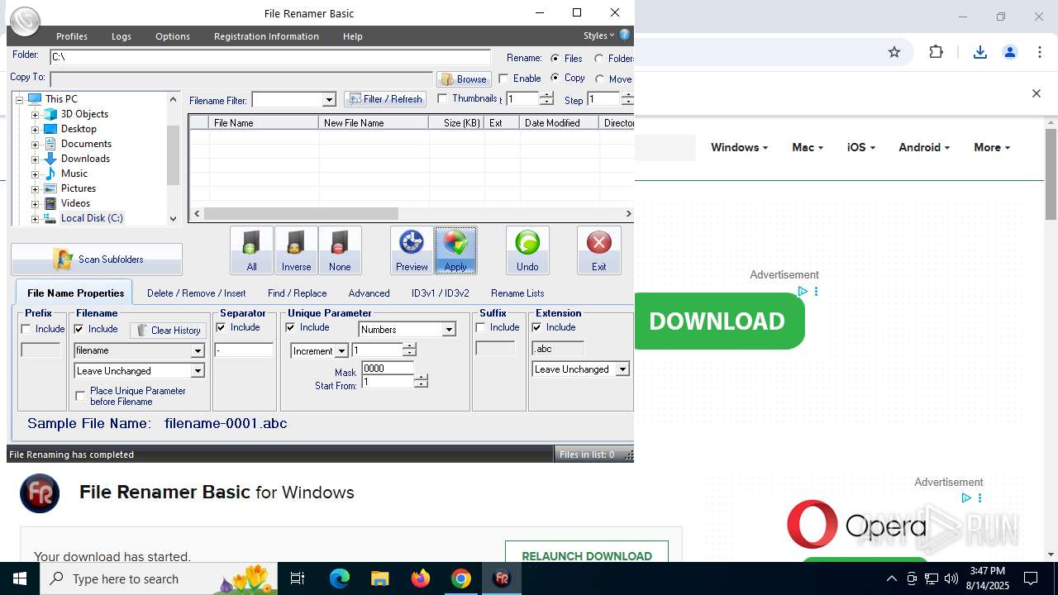Exit File Renamer Basic
Viewport: 1058px width, 595px height.
coord(598,250)
